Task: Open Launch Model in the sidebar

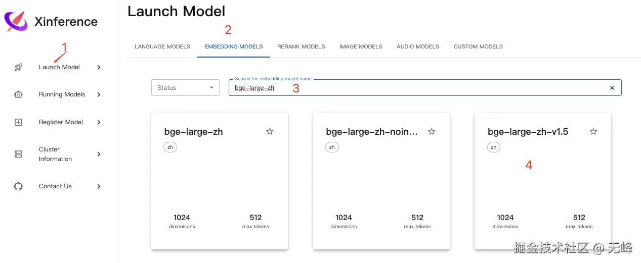Action: 59,67
